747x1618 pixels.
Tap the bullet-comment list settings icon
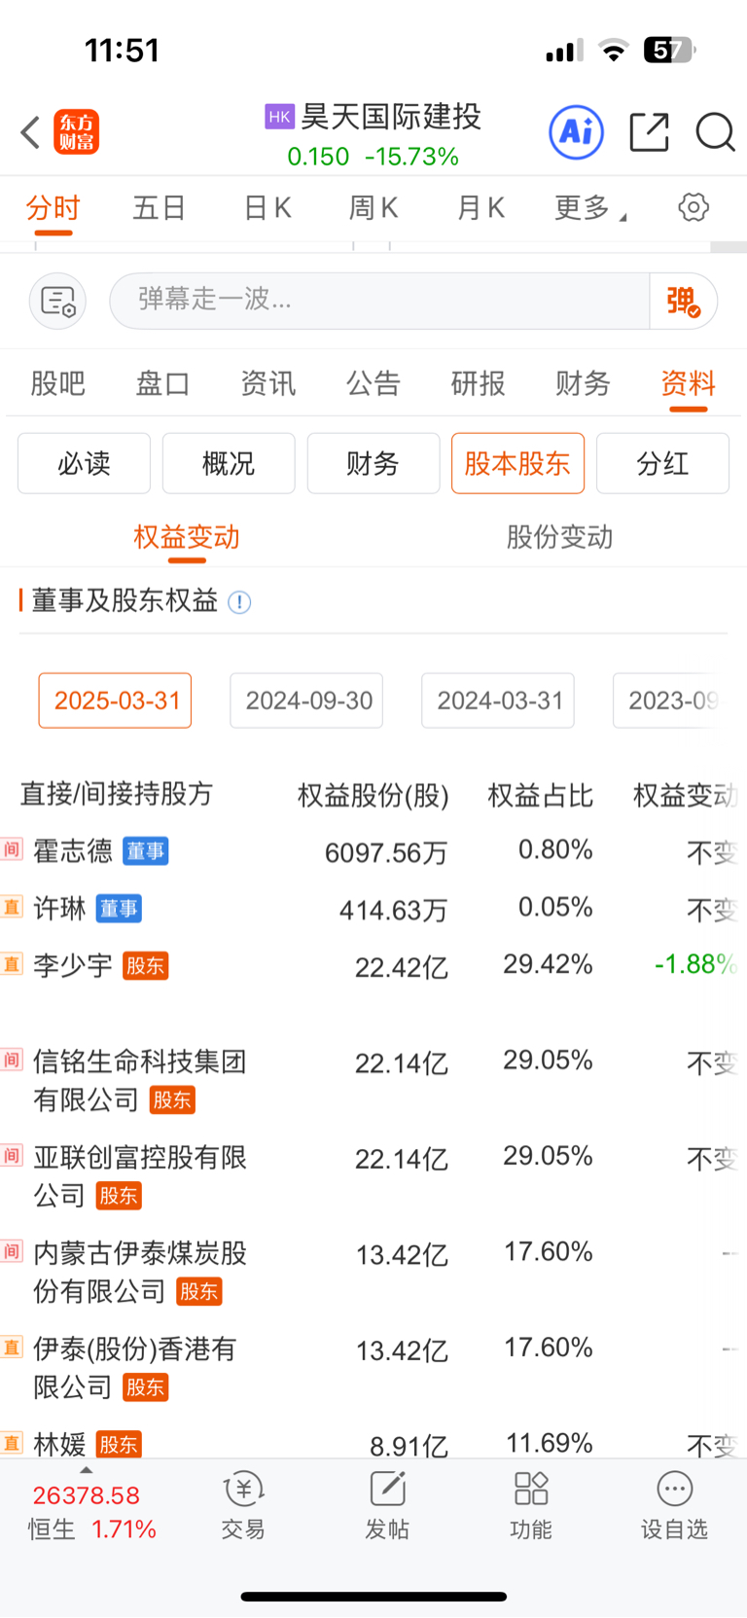click(58, 301)
